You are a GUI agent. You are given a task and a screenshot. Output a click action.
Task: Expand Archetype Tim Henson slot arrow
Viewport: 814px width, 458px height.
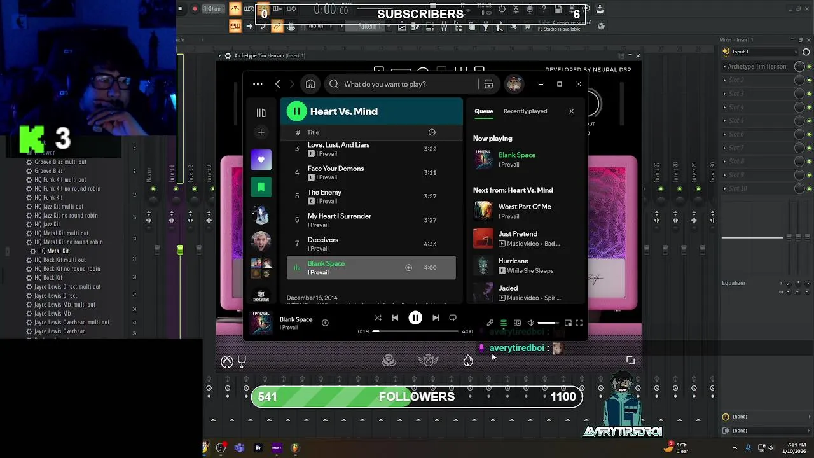[724, 66]
